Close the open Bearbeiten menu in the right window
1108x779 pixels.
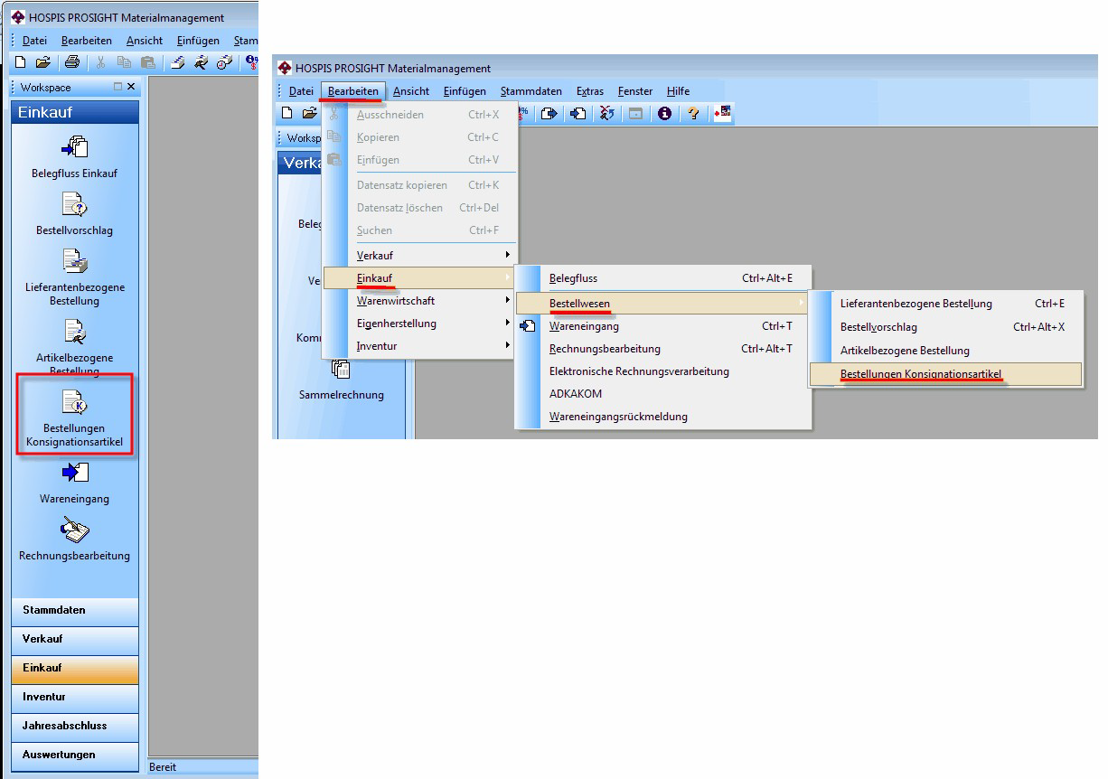[353, 91]
